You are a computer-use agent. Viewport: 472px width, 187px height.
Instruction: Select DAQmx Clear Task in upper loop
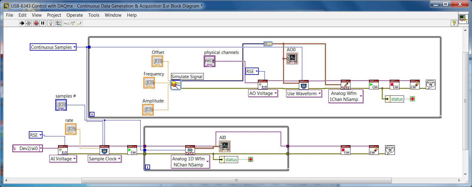(x=415, y=85)
